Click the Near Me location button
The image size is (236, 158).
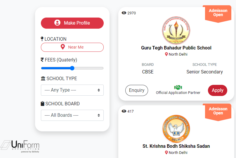point(72,47)
